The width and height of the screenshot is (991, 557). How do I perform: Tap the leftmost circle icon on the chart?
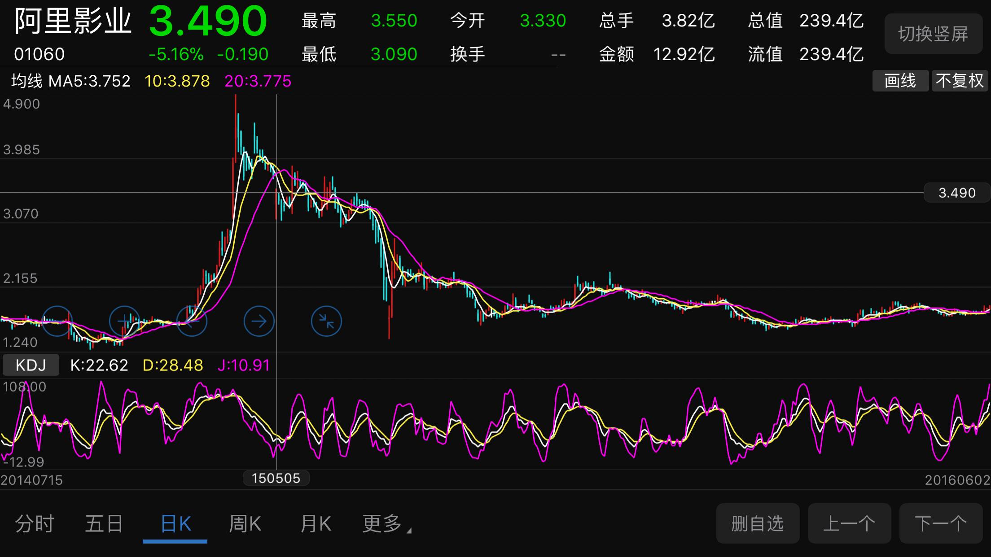[x=57, y=321]
